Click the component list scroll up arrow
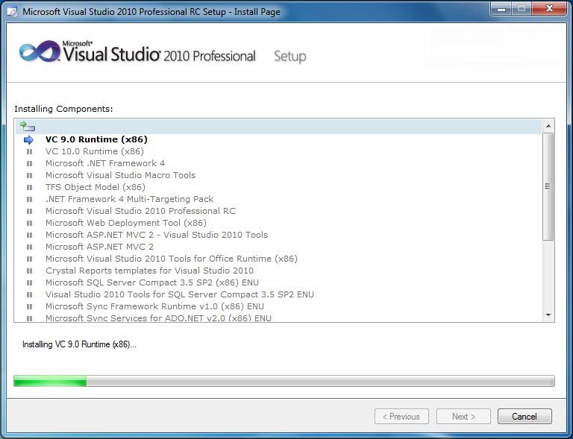573x439 pixels. click(548, 126)
